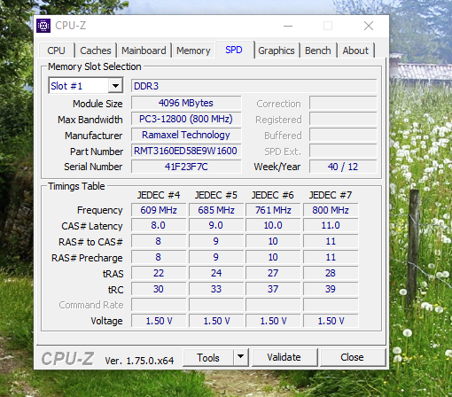Click the tRAS value 22
The width and height of the screenshot is (452, 397).
(x=159, y=273)
